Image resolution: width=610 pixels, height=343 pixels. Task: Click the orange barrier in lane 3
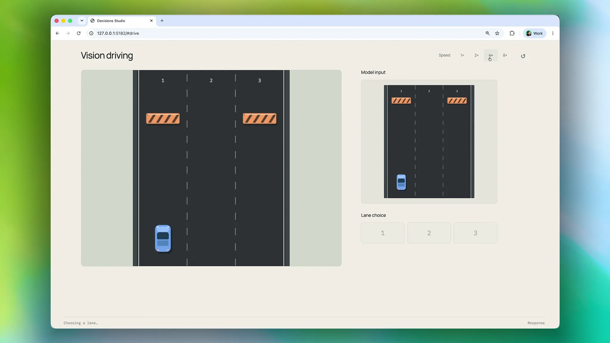(x=259, y=119)
